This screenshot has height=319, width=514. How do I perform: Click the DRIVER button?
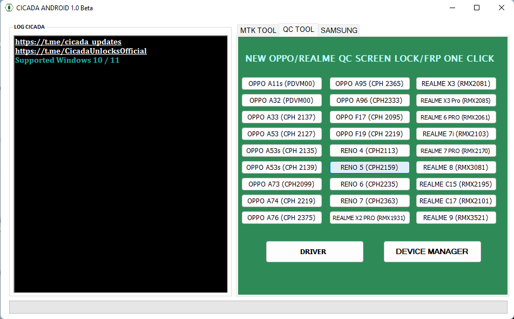coord(314,251)
